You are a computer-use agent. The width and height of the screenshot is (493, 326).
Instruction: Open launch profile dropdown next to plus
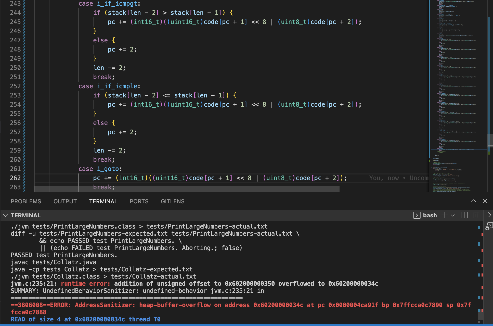coord(453,215)
